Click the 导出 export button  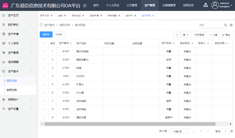(226, 35)
